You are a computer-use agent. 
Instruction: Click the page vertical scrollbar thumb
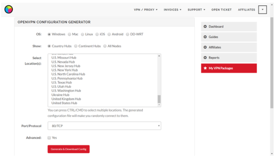[x=272, y=63]
